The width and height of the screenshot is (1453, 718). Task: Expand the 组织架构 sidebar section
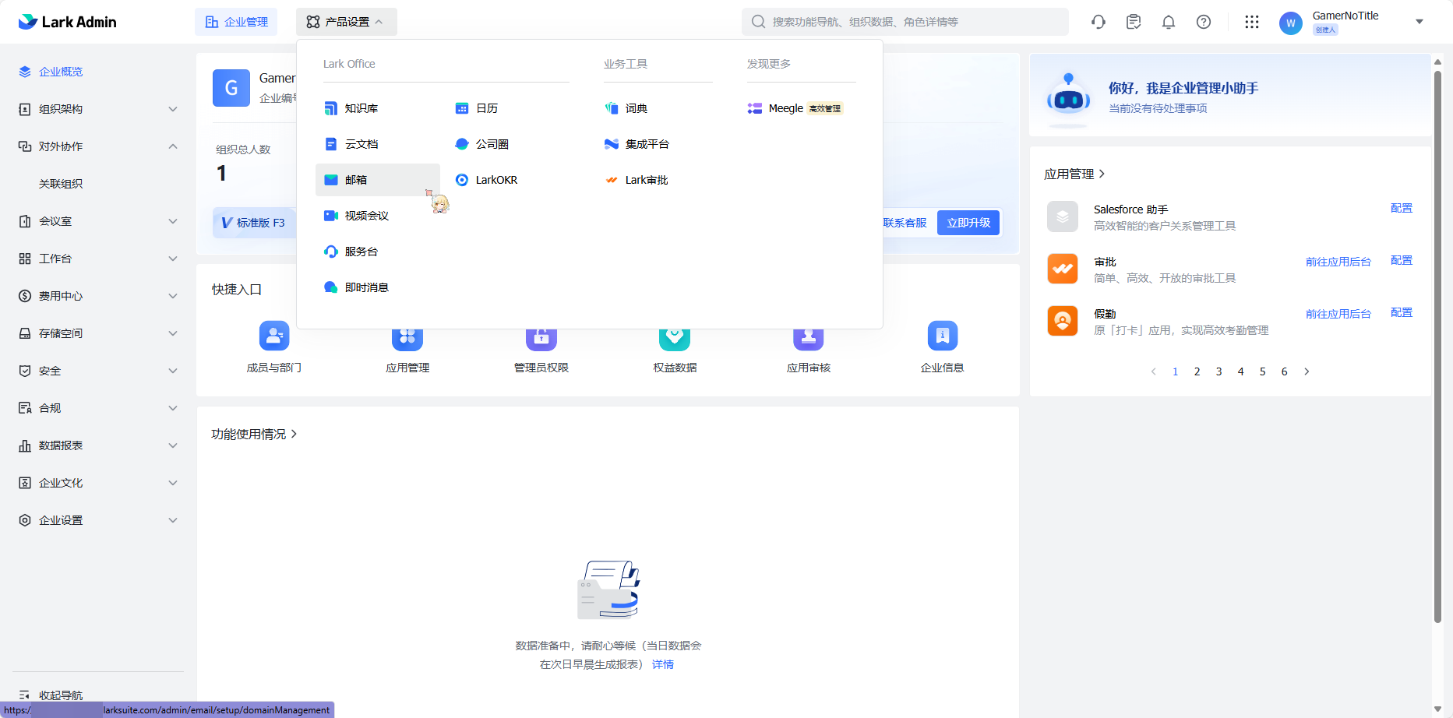point(173,109)
